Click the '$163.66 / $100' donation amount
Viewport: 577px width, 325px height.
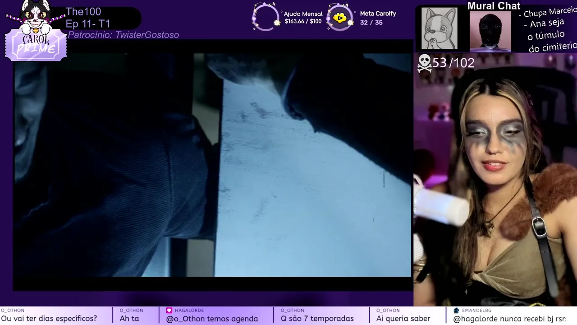[x=303, y=21]
